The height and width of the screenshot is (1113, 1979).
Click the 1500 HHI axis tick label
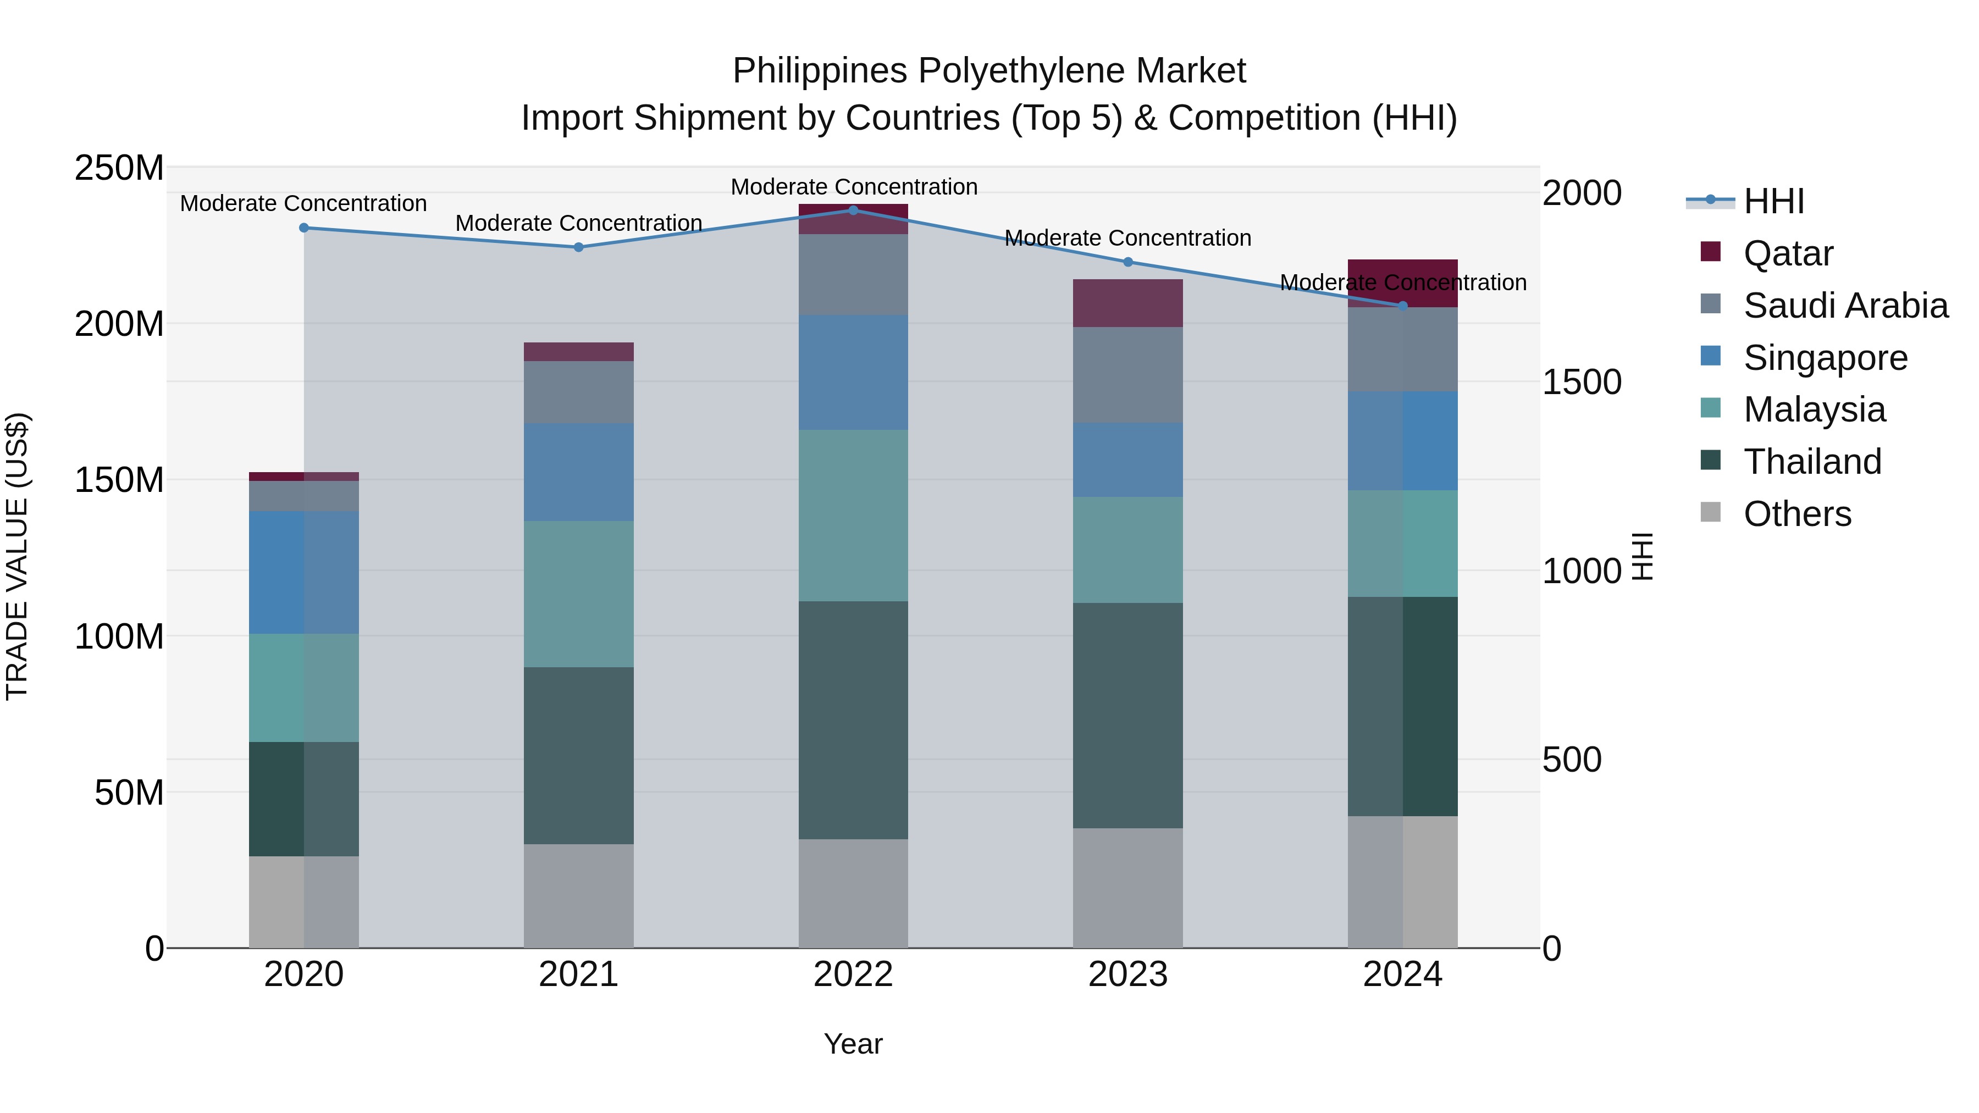(1583, 382)
